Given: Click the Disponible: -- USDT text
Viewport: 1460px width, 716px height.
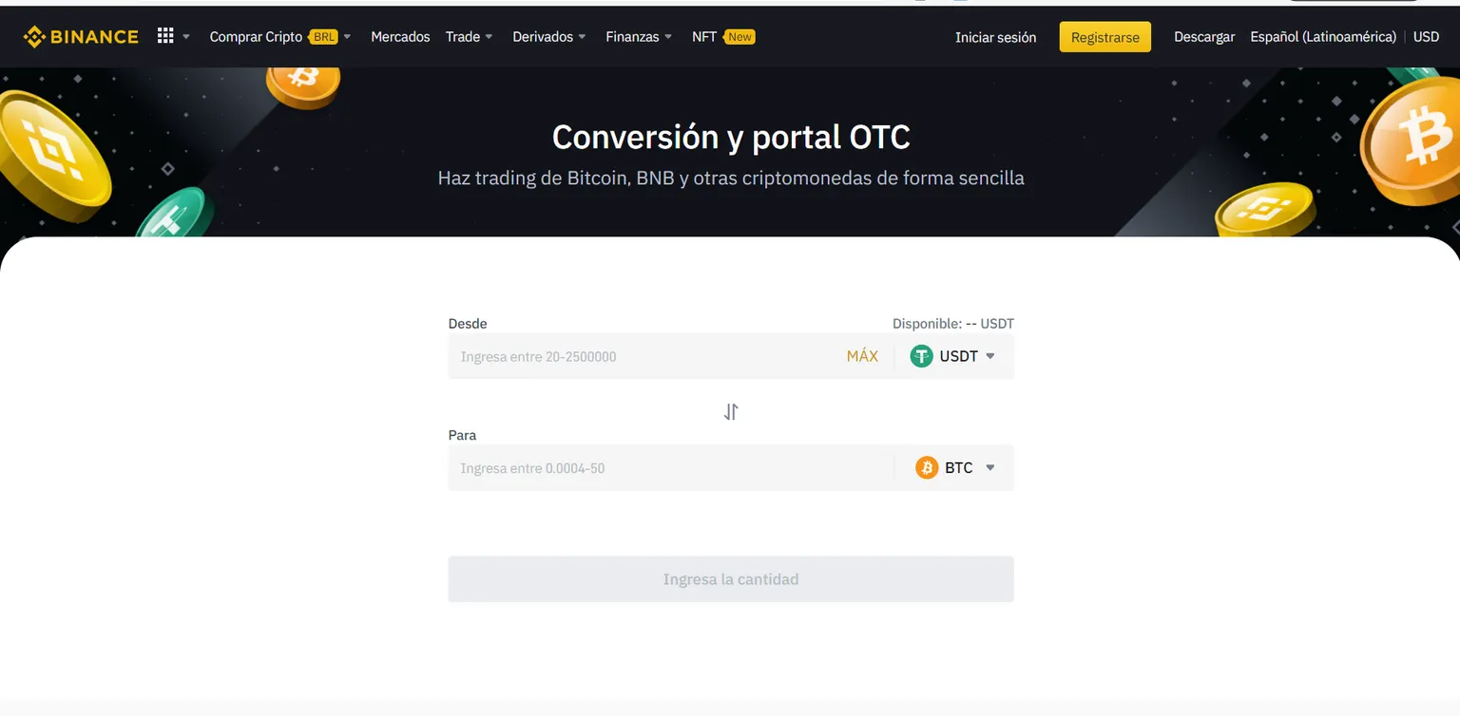Looking at the screenshot, I should pyautogui.click(x=953, y=324).
